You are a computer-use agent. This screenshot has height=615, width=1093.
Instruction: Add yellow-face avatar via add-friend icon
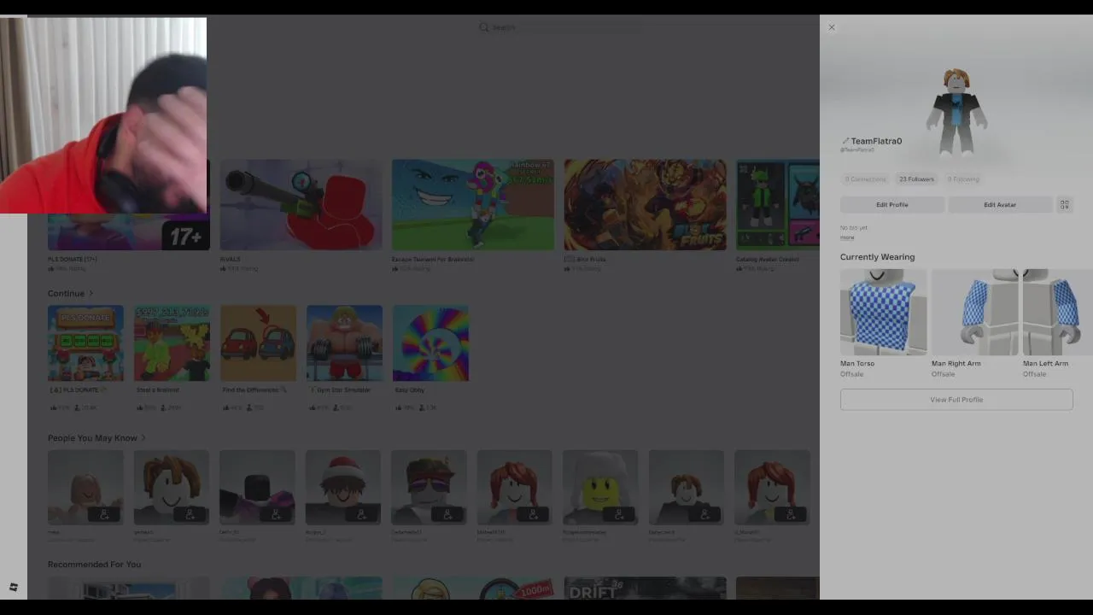619,514
